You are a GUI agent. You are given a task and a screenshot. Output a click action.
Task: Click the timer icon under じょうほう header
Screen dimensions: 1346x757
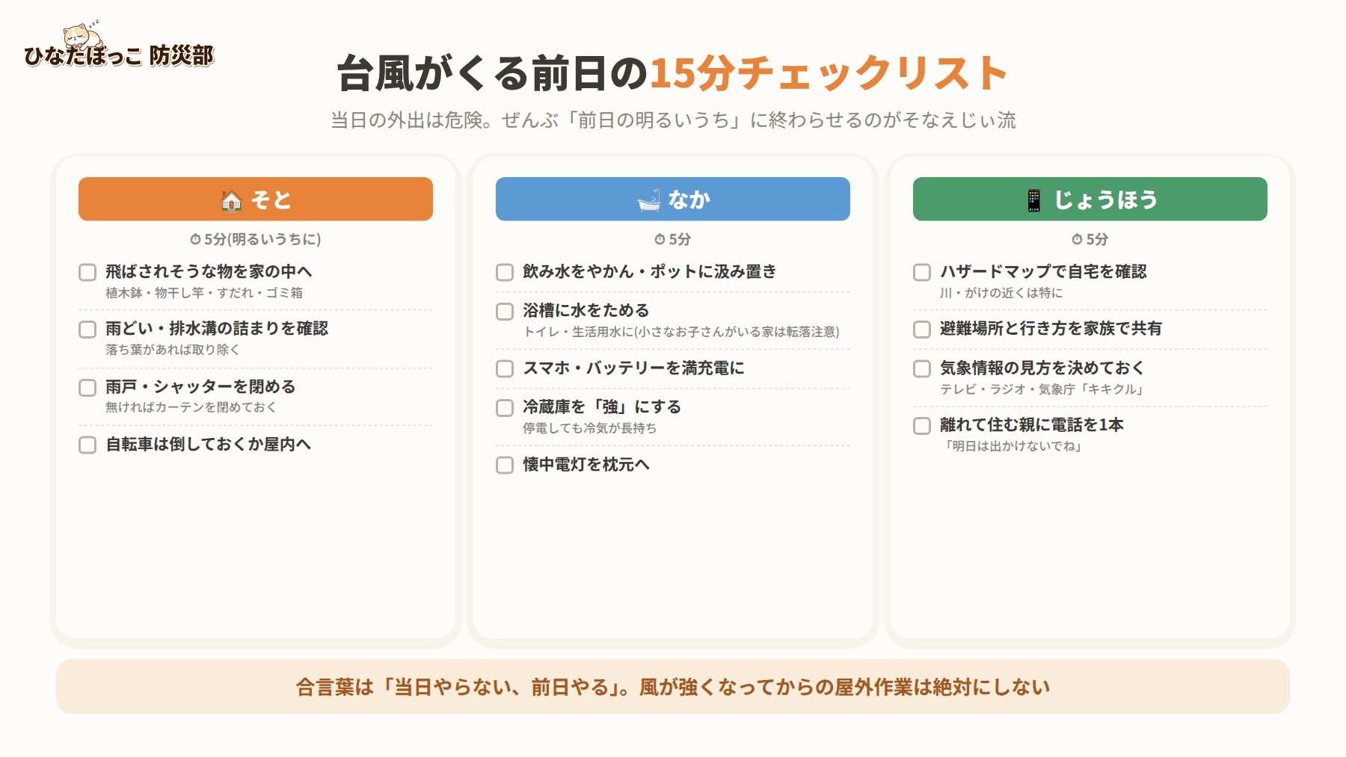1077,240
